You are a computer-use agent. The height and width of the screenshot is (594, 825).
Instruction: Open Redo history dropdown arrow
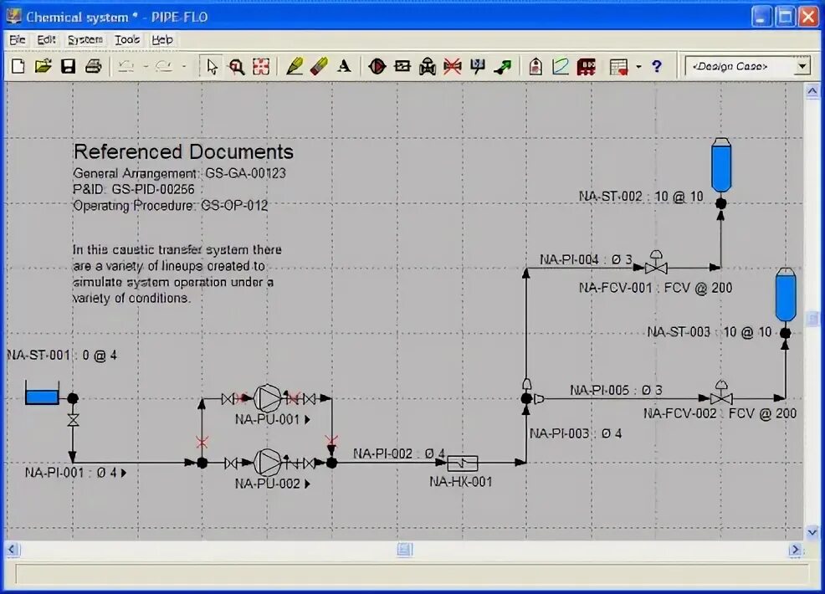(x=184, y=67)
